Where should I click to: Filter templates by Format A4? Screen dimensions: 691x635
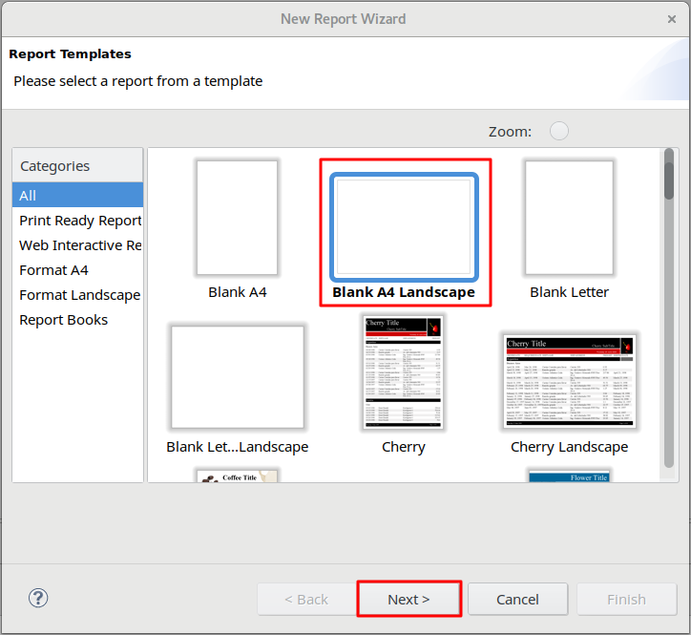point(53,270)
